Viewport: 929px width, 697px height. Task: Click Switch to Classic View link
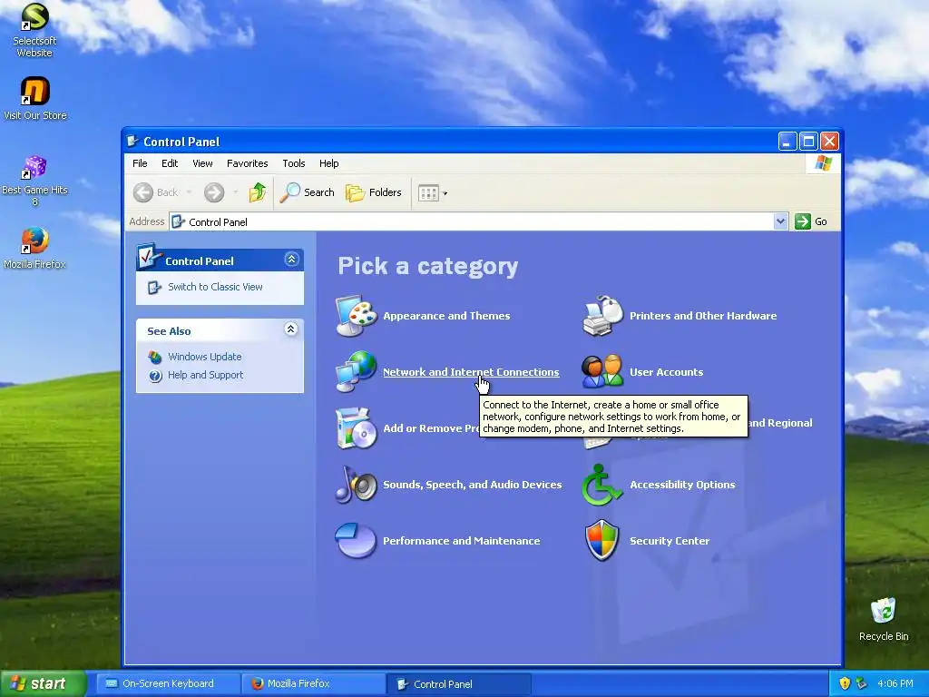click(215, 287)
